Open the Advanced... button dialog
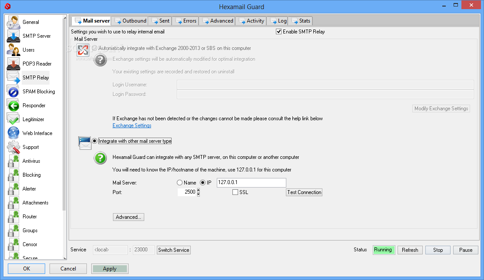Viewport: 484px width, 280px height. (x=129, y=217)
